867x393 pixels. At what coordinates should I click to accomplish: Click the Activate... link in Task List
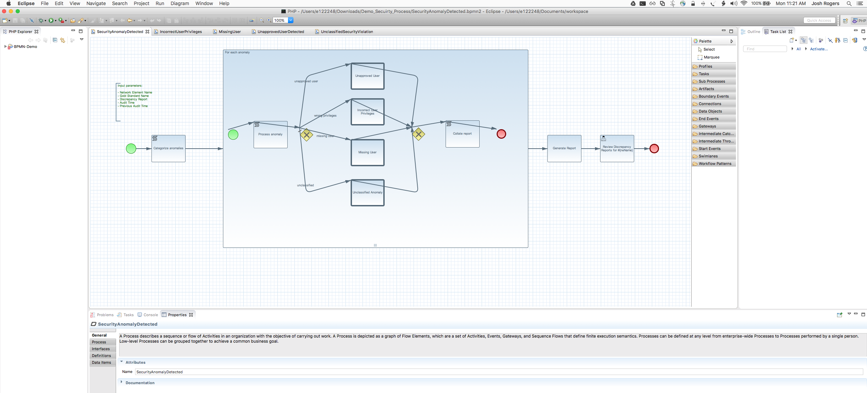[819, 49]
